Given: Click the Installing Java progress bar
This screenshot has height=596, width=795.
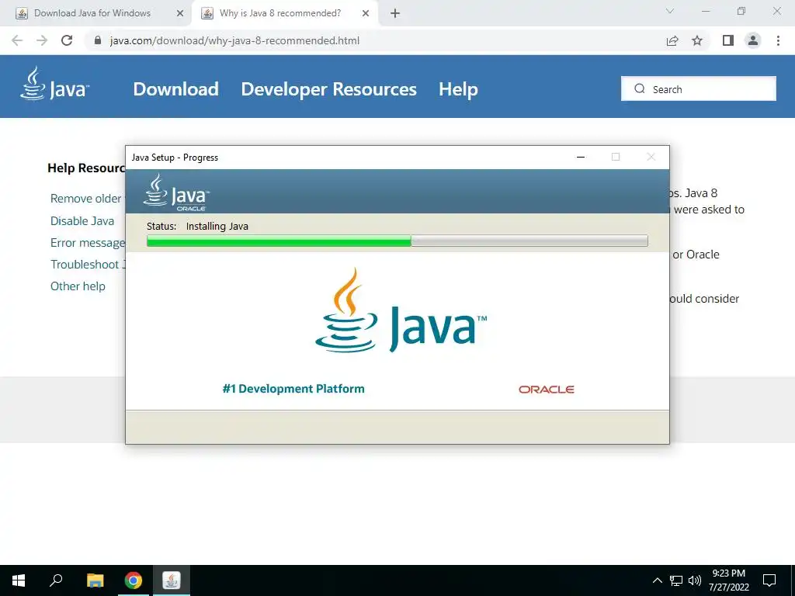Looking at the screenshot, I should pyautogui.click(x=397, y=241).
